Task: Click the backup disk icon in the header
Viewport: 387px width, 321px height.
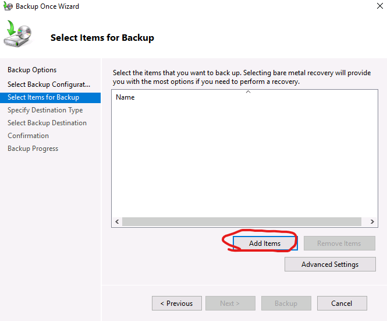Action: tap(19, 35)
